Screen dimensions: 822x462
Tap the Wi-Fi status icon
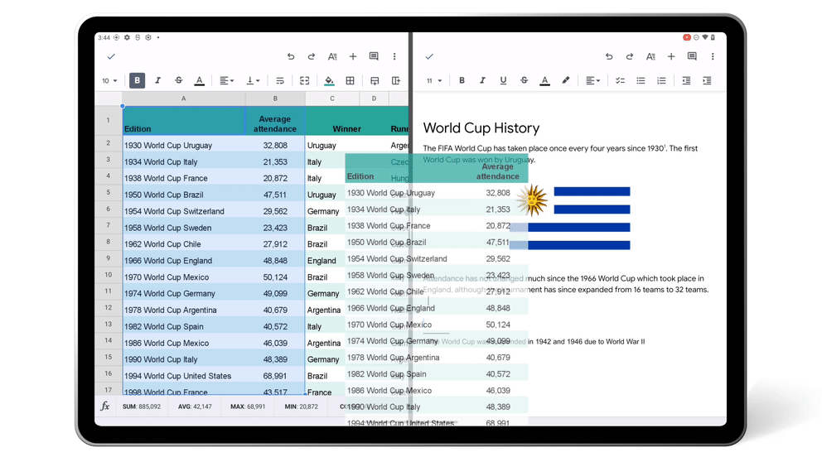pyautogui.click(x=705, y=38)
